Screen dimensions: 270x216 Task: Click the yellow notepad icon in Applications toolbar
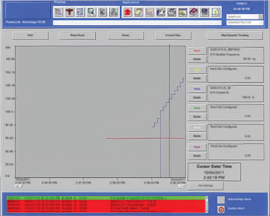(x=138, y=12)
